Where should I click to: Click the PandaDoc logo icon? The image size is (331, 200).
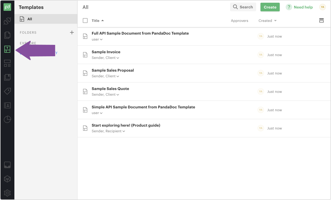pos(7,7)
